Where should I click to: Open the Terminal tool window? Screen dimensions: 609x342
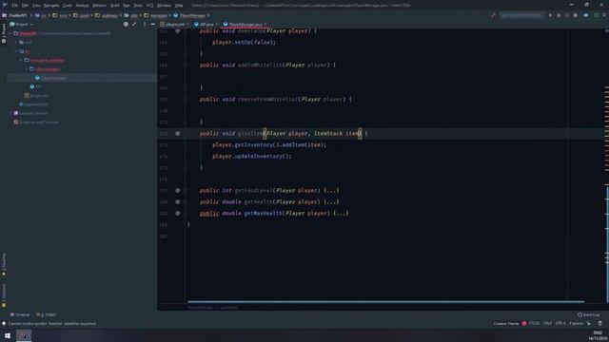coord(20,314)
